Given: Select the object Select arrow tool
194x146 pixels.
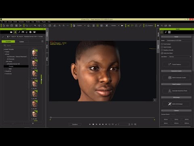Looking at the screenshot, I should click(35, 26).
